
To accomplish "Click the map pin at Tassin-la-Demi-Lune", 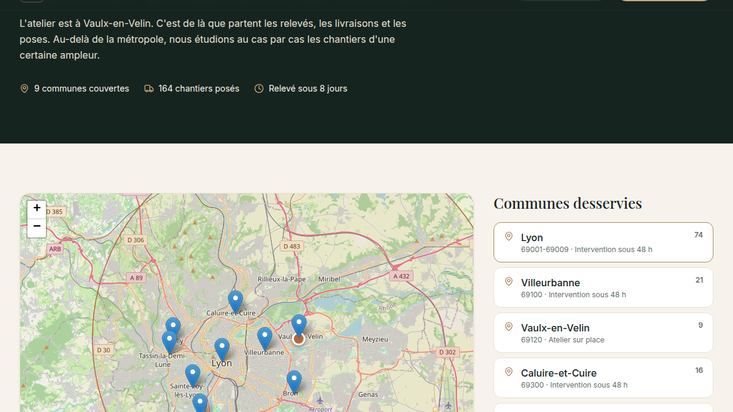I will (x=169, y=342).
